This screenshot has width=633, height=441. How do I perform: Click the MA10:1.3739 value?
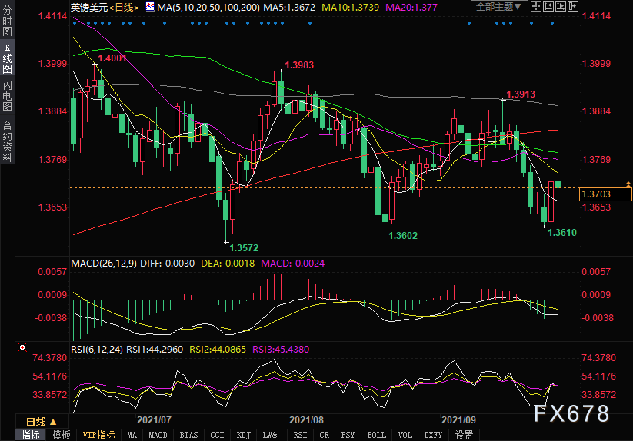(x=351, y=7)
